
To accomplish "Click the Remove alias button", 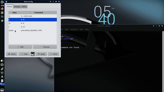I will [45, 47].
